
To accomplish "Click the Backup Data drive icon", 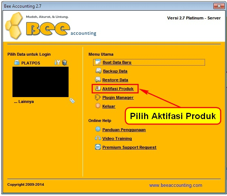I will coord(98,71).
